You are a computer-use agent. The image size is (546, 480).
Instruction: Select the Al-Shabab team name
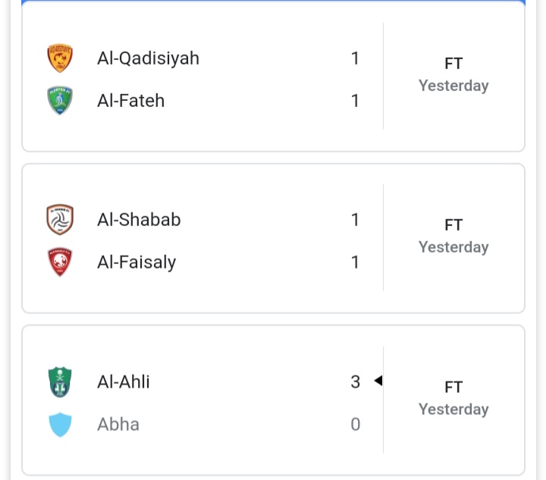tap(139, 220)
